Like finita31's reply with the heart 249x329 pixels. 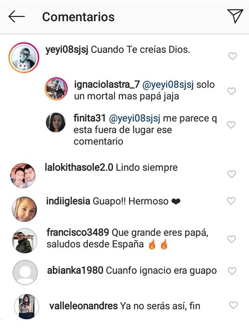[231, 125]
